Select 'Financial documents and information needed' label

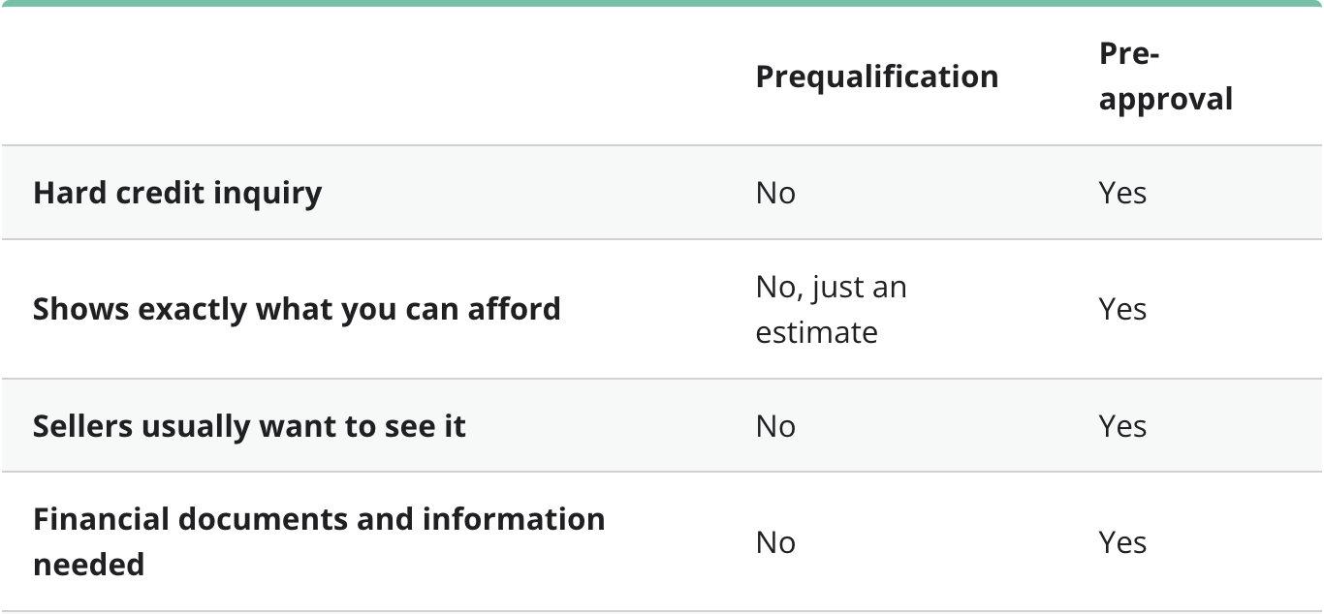coord(319,540)
